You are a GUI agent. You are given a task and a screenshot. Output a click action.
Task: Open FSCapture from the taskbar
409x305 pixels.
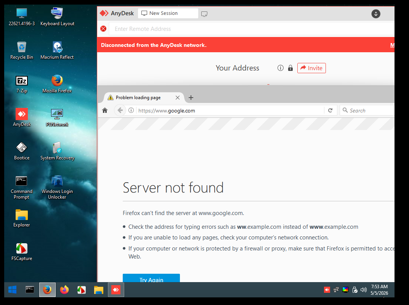82,290
